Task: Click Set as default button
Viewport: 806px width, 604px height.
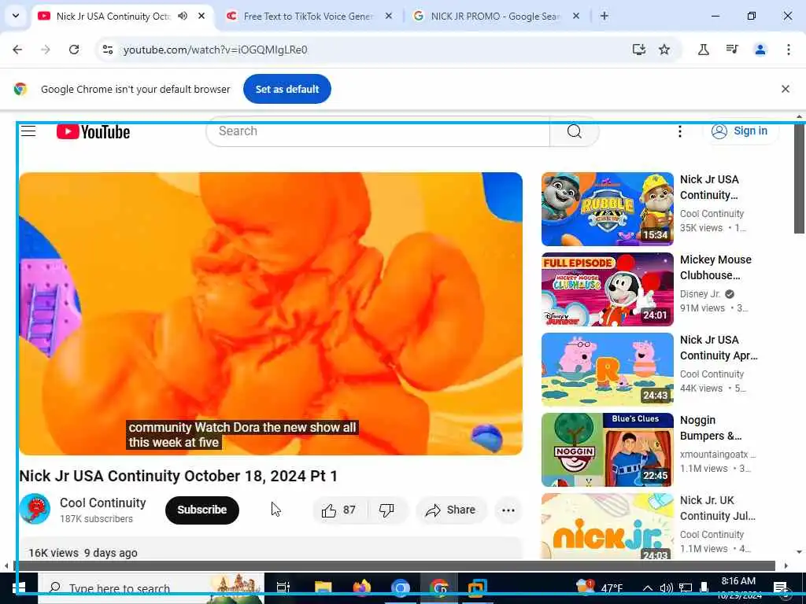Action: pyautogui.click(x=287, y=89)
